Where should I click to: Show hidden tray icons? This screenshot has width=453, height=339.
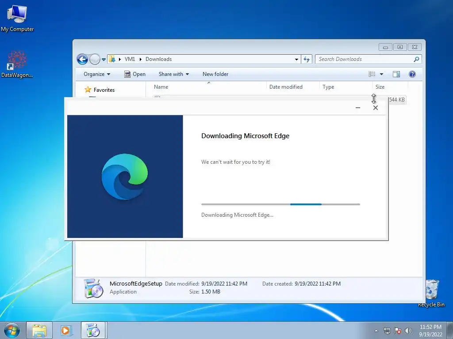point(376,331)
